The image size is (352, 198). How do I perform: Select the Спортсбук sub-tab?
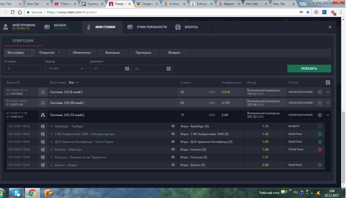point(23,41)
